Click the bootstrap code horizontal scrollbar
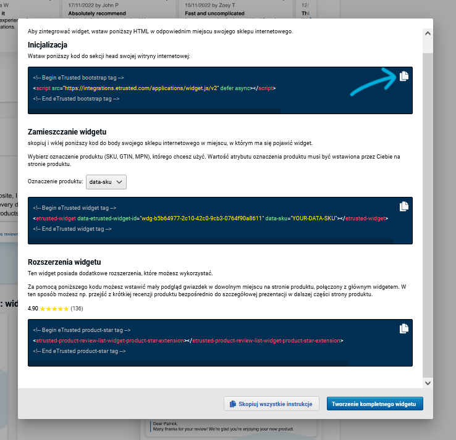This screenshot has height=440, width=456. pyautogui.click(x=154, y=111)
